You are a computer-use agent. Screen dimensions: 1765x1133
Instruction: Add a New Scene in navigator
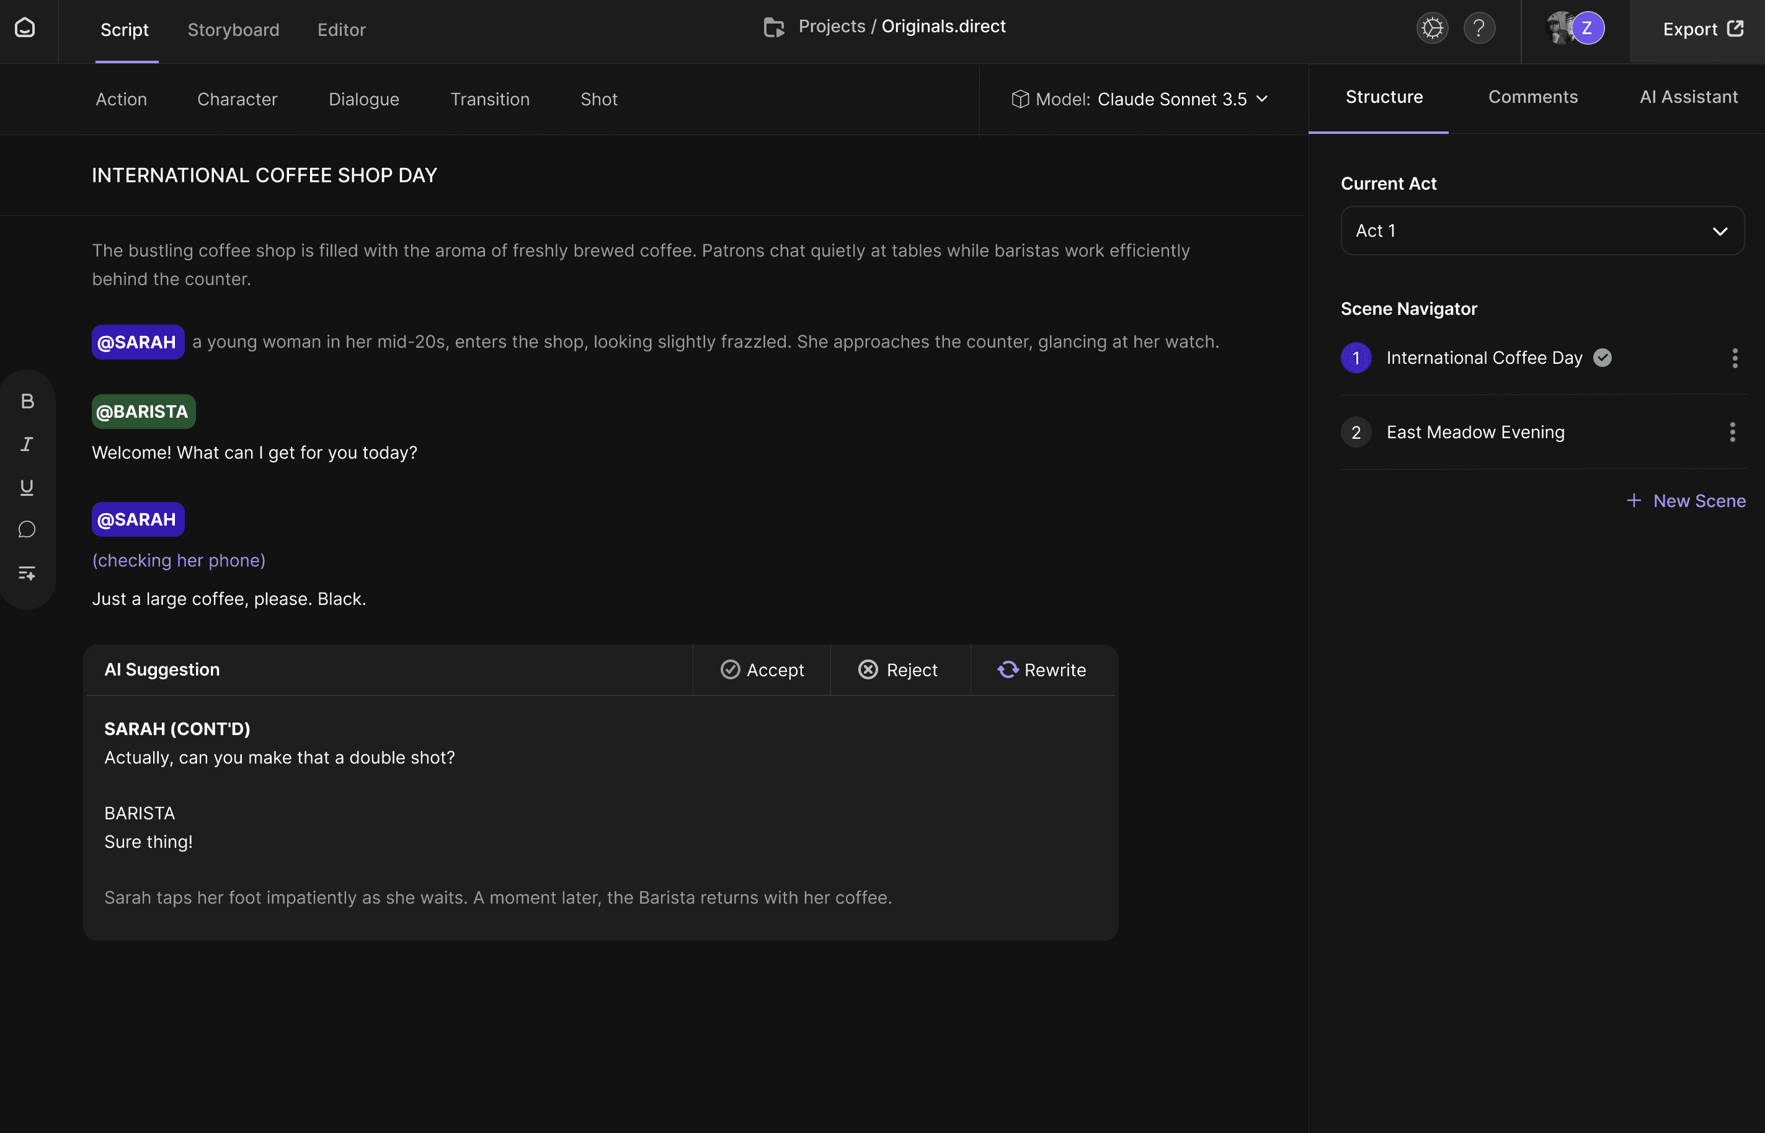coord(1686,501)
